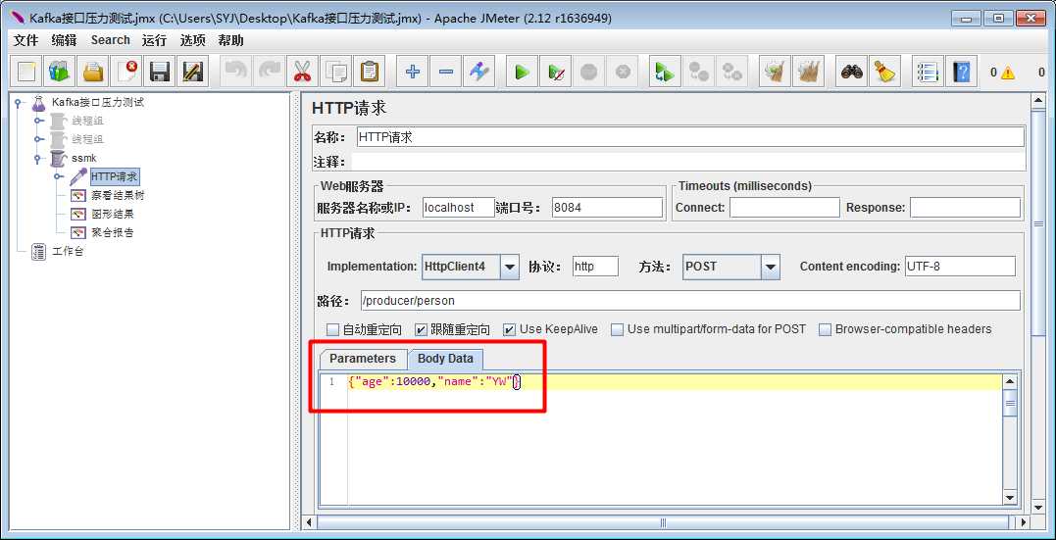The height and width of the screenshot is (540, 1056).
Task: Click the Remote Start All icon
Action: [666, 72]
